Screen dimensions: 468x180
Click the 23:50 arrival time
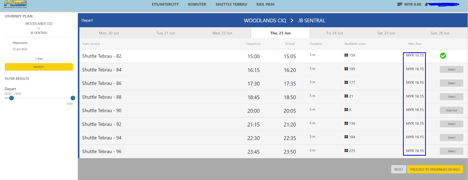[x=290, y=152]
